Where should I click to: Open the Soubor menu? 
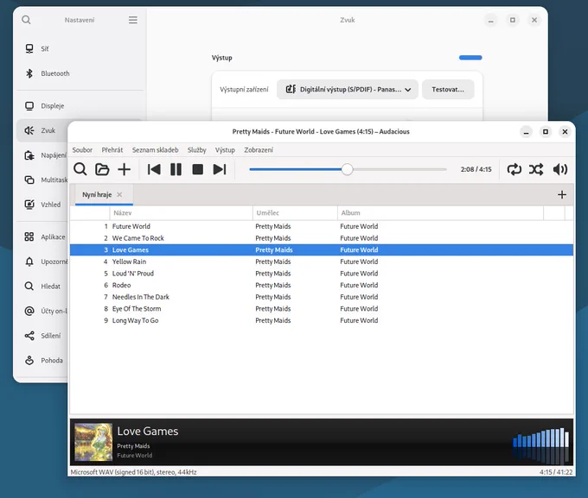[82, 150]
